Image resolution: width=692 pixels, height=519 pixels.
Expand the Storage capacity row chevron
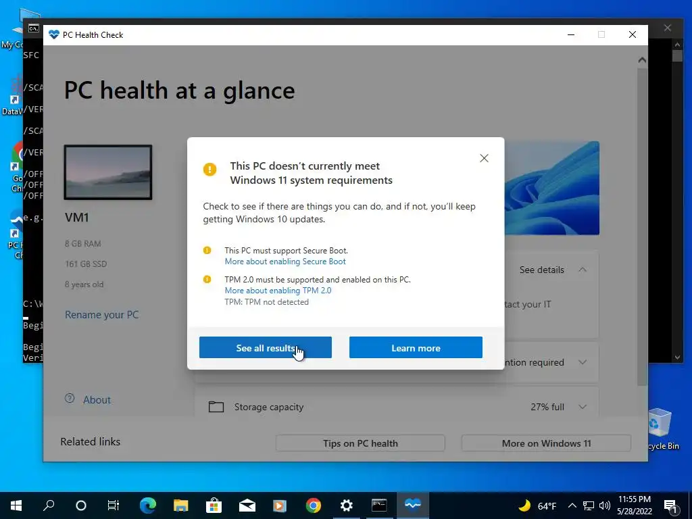(x=583, y=407)
